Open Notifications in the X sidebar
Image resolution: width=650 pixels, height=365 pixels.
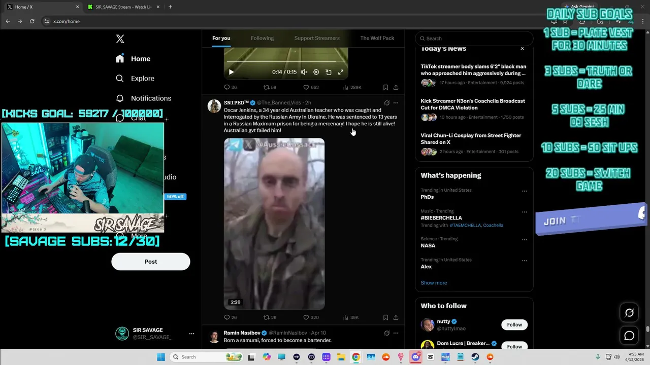point(143,98)
